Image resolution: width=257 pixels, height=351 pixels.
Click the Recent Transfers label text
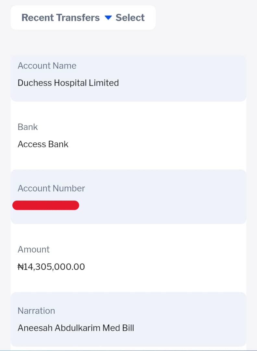pyautogui.click(x=60, y=18)
